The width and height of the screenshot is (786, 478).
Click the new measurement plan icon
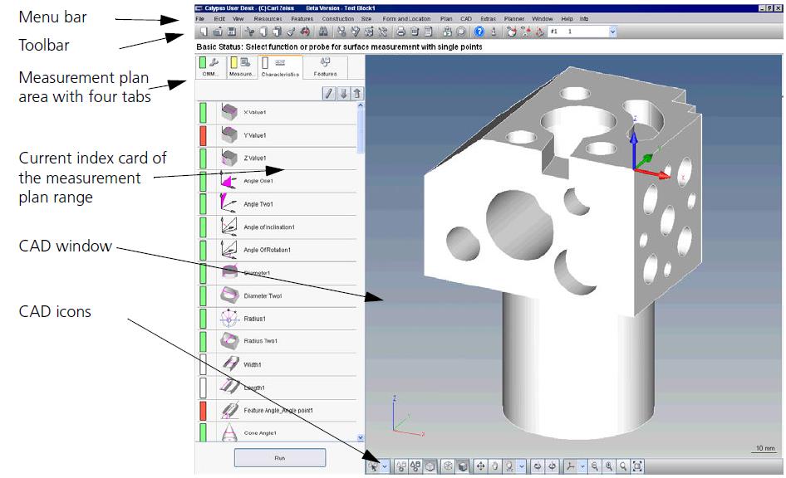pos(204,32)
